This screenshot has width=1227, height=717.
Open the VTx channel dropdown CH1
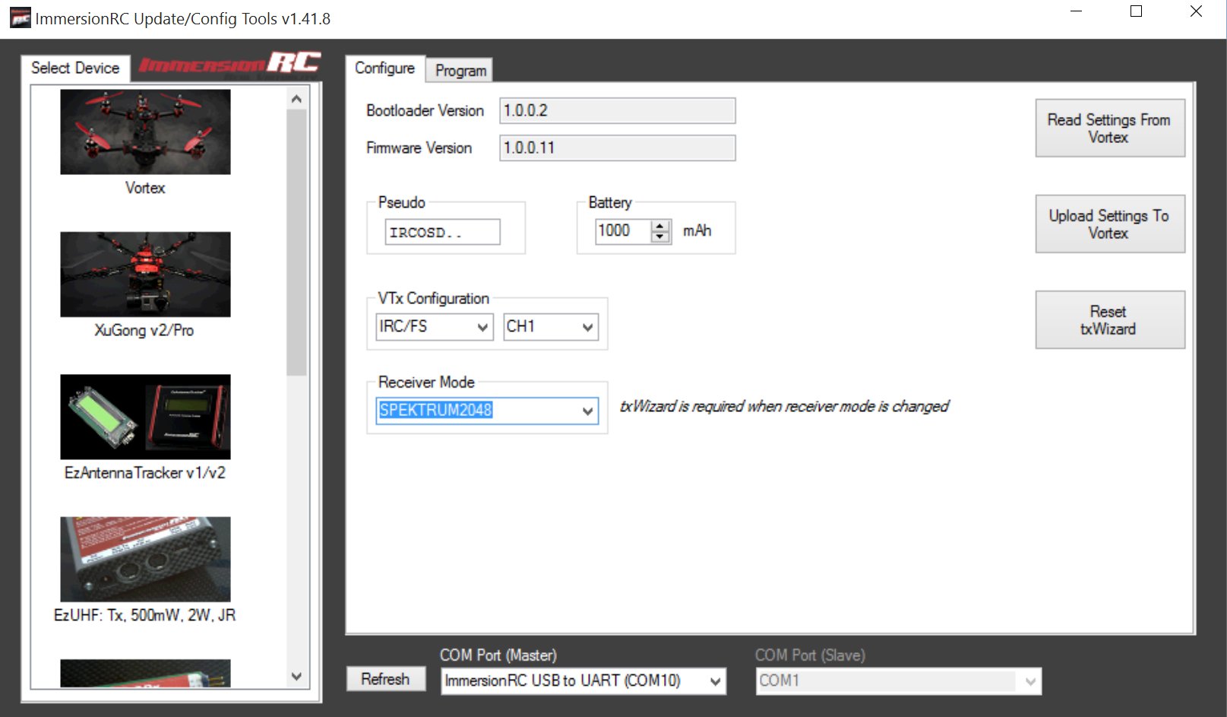click(x=551, y=326)
